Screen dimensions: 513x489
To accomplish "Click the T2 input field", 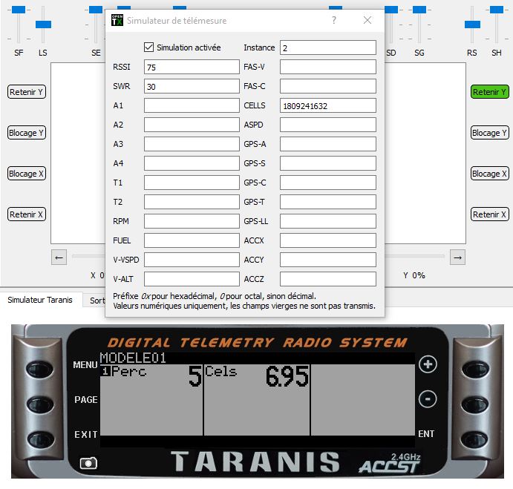I will (192, 202).
